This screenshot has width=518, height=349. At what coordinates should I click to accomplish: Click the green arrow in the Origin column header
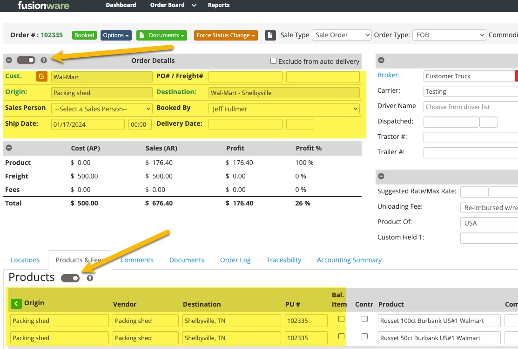(x=16, y=303)
